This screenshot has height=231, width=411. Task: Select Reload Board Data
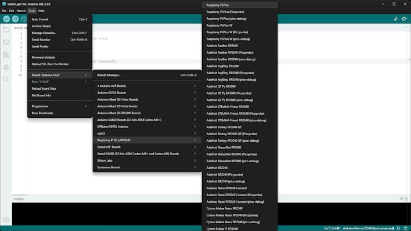coord(60,89)
